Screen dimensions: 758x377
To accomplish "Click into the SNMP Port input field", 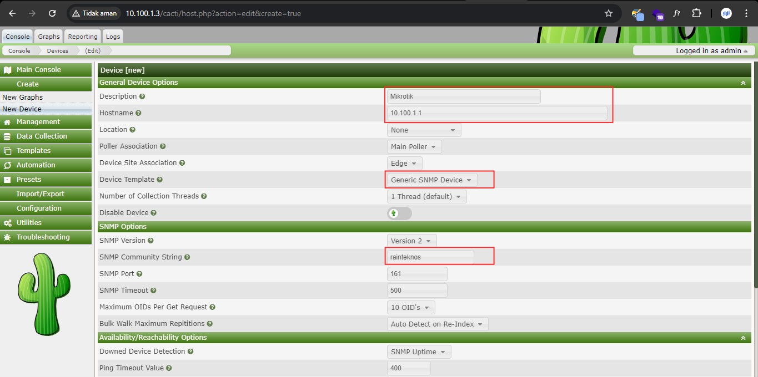I will click(416, 274).
